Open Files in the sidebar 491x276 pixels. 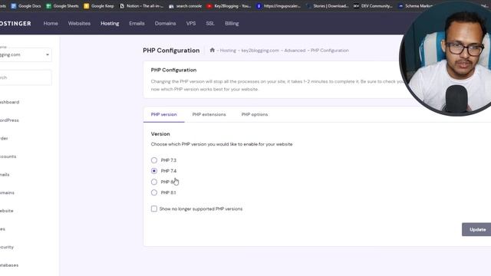coord(2,229)
